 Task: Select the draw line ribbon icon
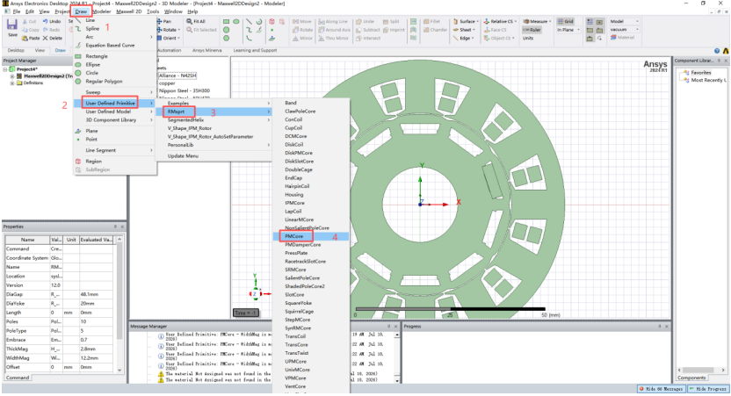pos(249,21)
